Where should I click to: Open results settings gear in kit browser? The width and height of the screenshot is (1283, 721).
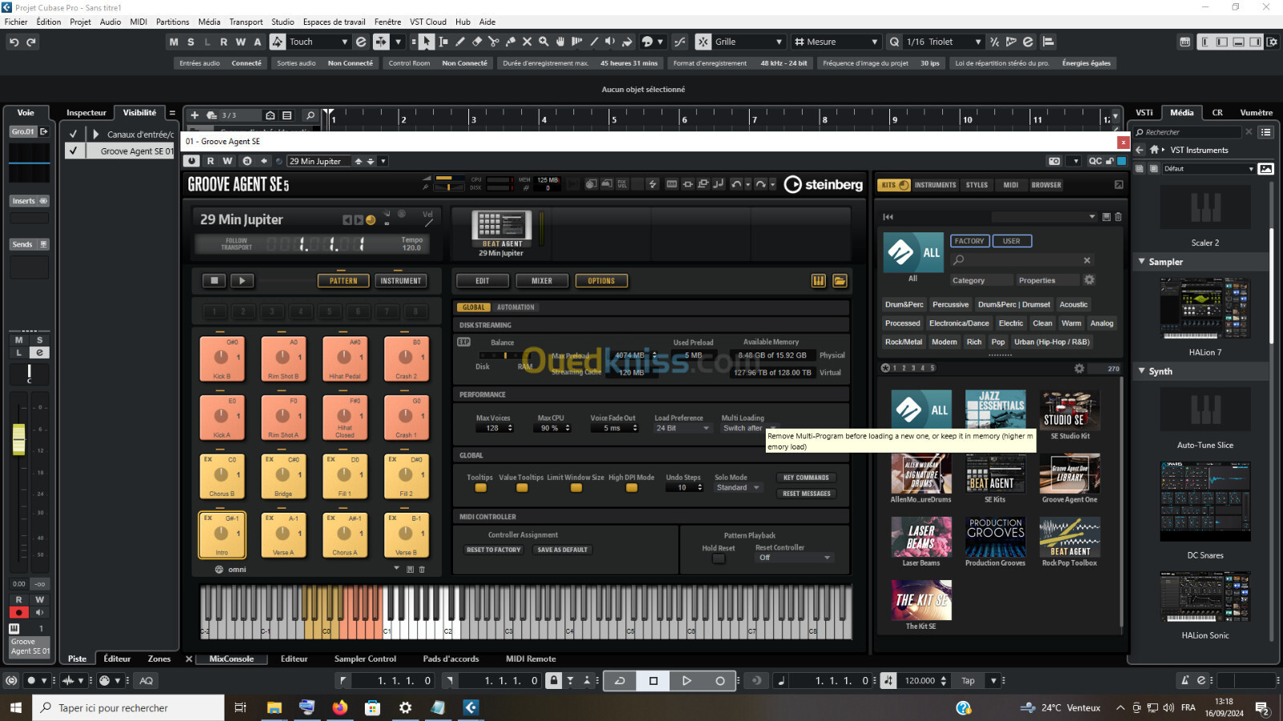(x=1079, y=369)
